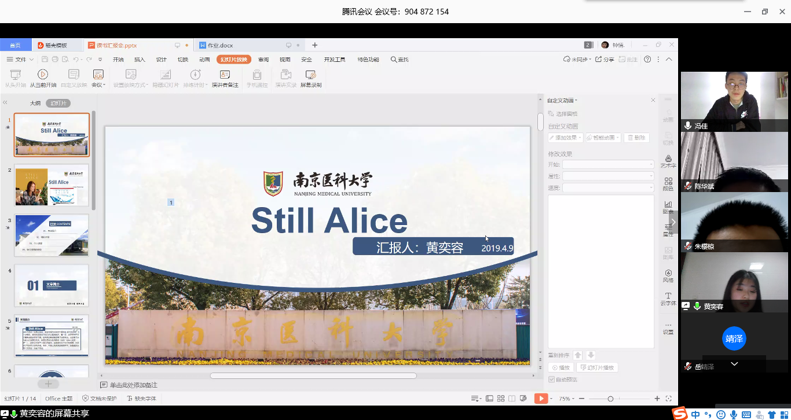This screenshot has width=791, height=420.
Task: Switch to slide sorter view in status bar
Action: (x=500, y=399)
